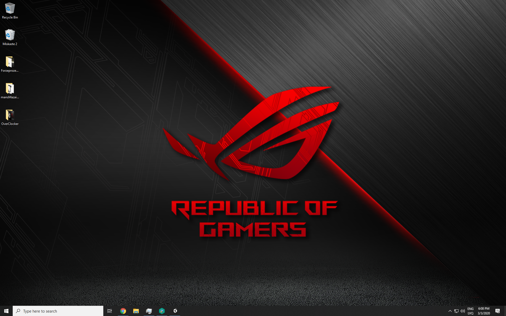Screen dimensions: 506x316
Task: Select the OverClocker desktop shortcut
Action: point(10,117)
